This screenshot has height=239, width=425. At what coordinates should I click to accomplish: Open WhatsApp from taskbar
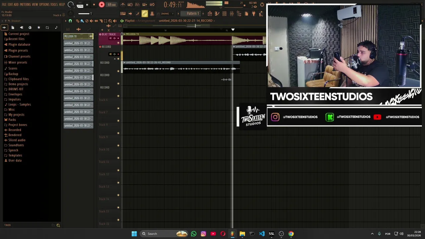point(194,234)
